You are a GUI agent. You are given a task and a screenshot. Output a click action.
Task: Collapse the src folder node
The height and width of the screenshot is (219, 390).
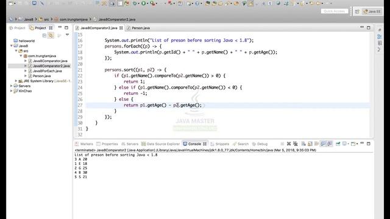pyautogui.click(x=16, y=50)
